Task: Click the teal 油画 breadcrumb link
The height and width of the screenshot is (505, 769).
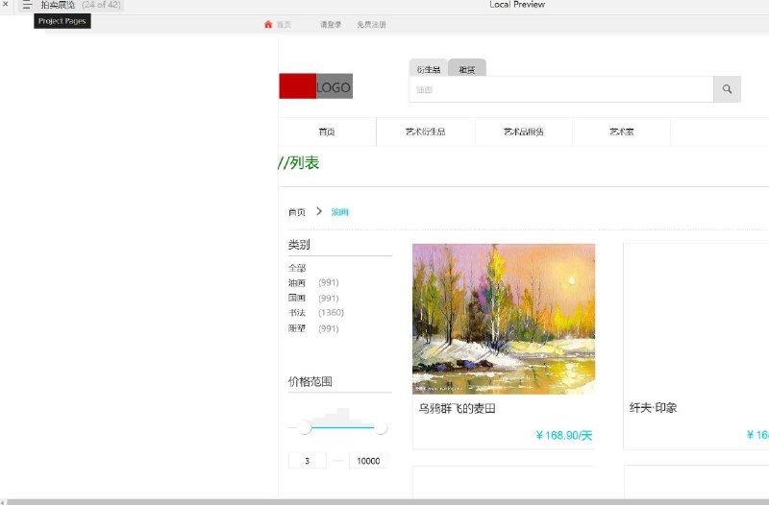Action: click(340, 212)
